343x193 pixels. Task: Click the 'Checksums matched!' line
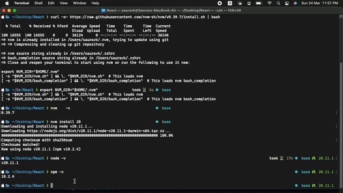(x=20, y=144)
